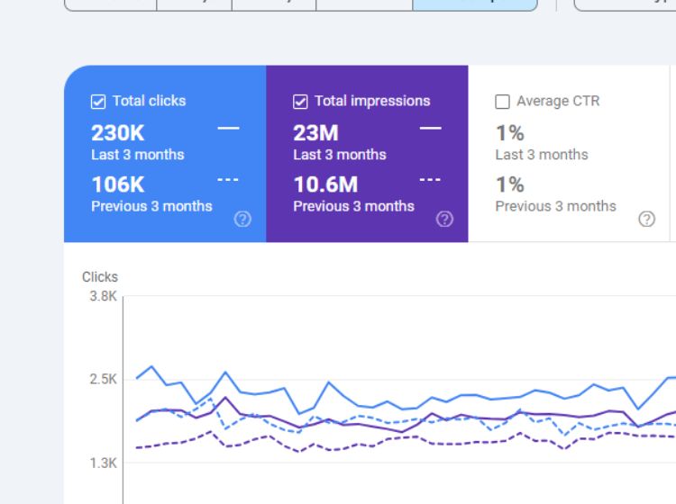Open help icon in Average CTR card
Screen dimensions: 676x504
pos(646,219)
